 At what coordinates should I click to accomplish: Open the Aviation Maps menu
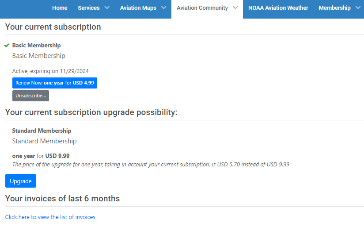tap(138, 8)
